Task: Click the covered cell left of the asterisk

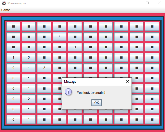Action: [x=44, y=37]
